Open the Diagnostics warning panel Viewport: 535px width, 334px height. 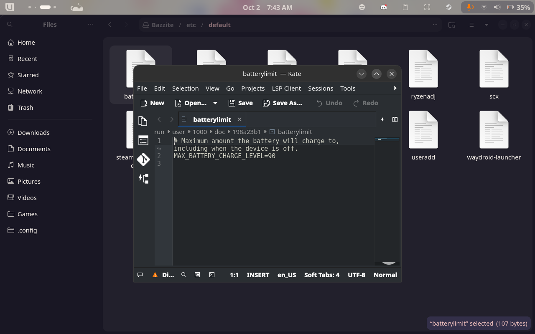pyautogui.click(x=163, y=275)
